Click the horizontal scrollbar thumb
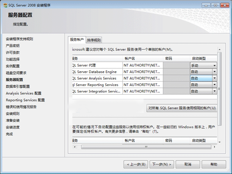The height and width of the screenshot is (174, 232). [x=146, y=147]
